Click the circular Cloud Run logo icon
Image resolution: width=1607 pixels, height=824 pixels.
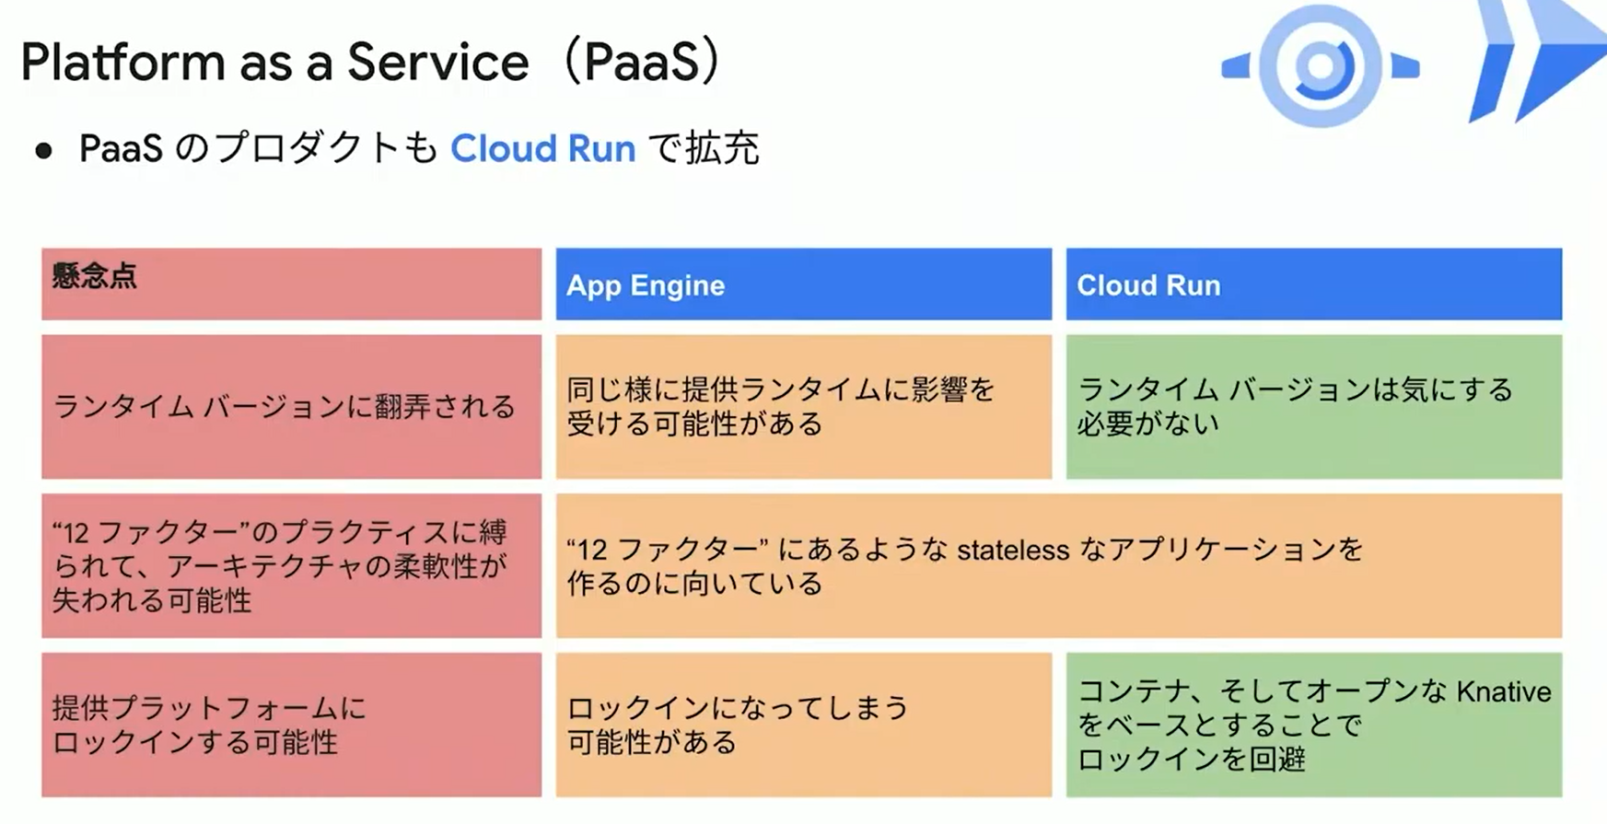[1320, 66]
